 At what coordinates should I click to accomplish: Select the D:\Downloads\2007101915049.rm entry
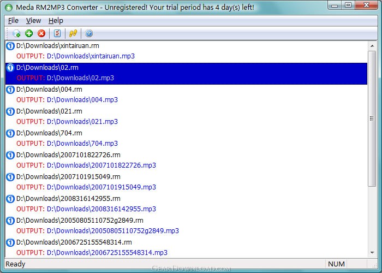tap(68, 177)
